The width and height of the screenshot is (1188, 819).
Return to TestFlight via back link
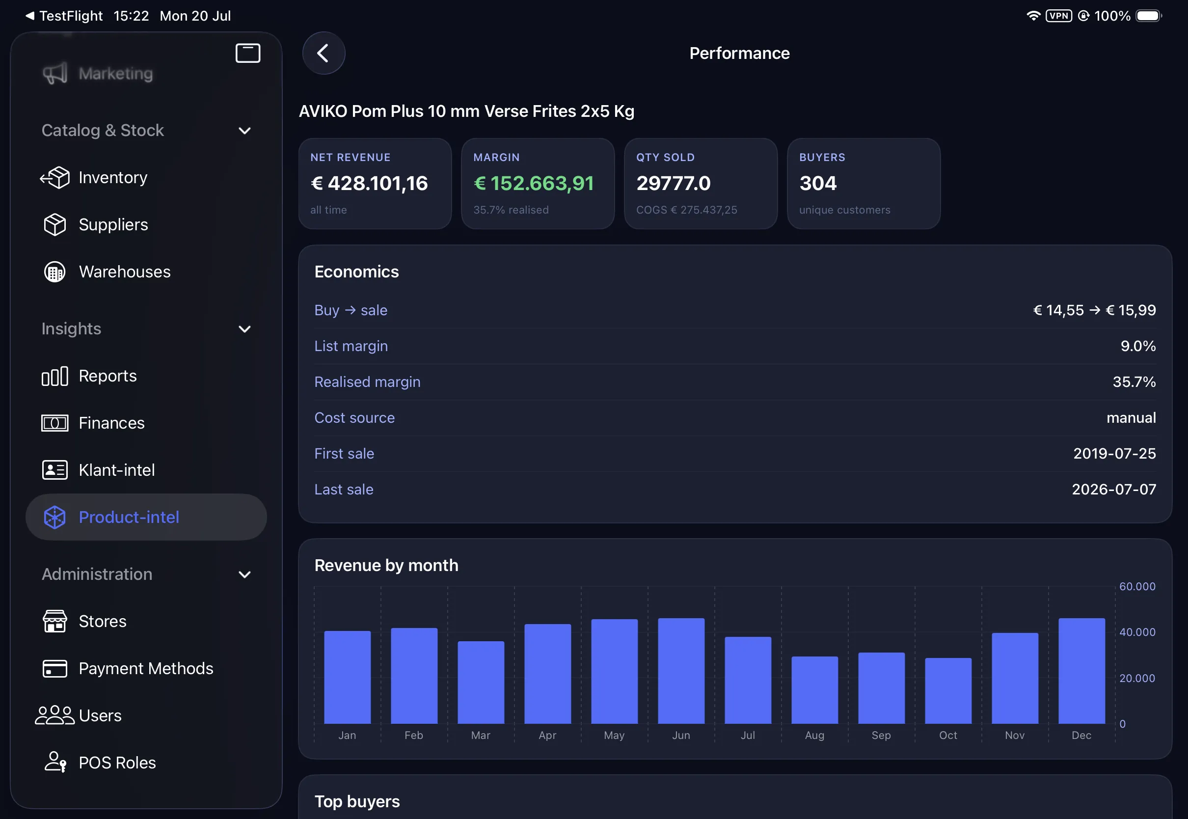tap(64, 16)
